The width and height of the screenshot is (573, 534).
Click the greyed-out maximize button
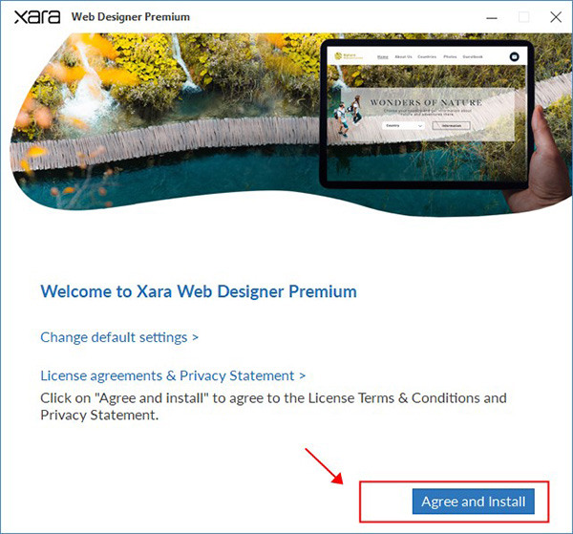pos(523,17)
